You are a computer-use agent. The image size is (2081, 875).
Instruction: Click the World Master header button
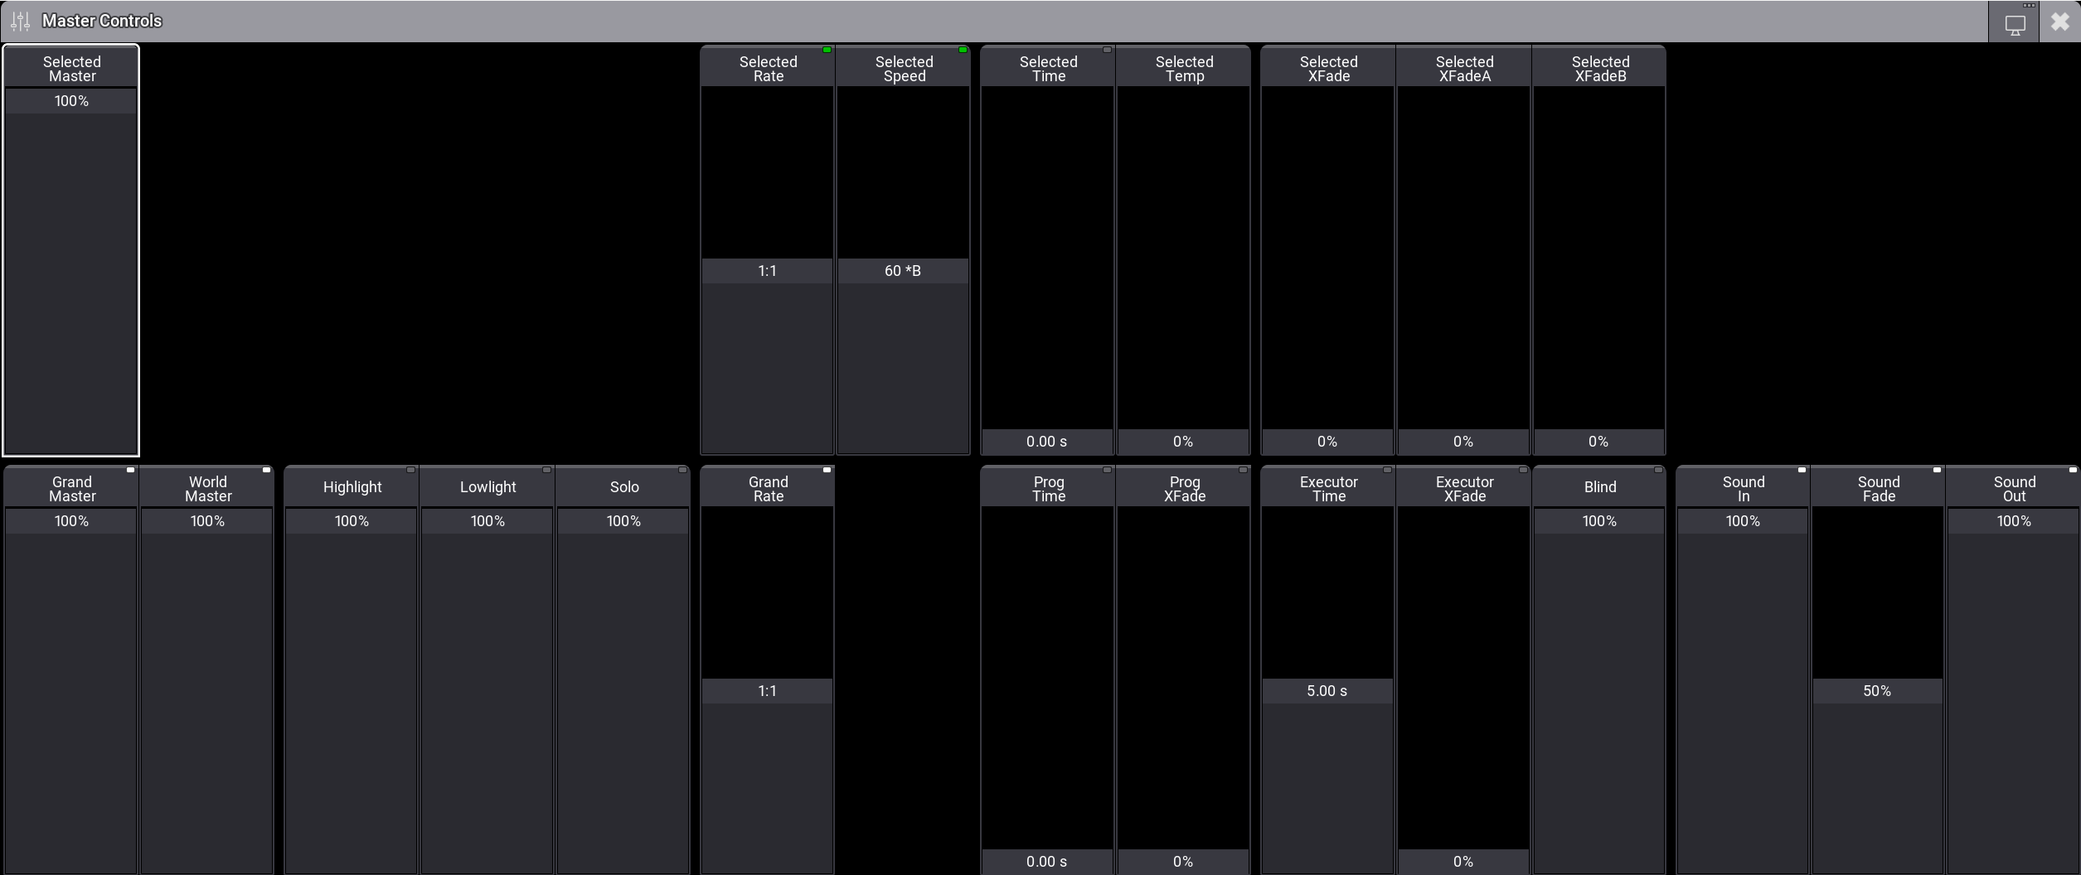[207, 488]
